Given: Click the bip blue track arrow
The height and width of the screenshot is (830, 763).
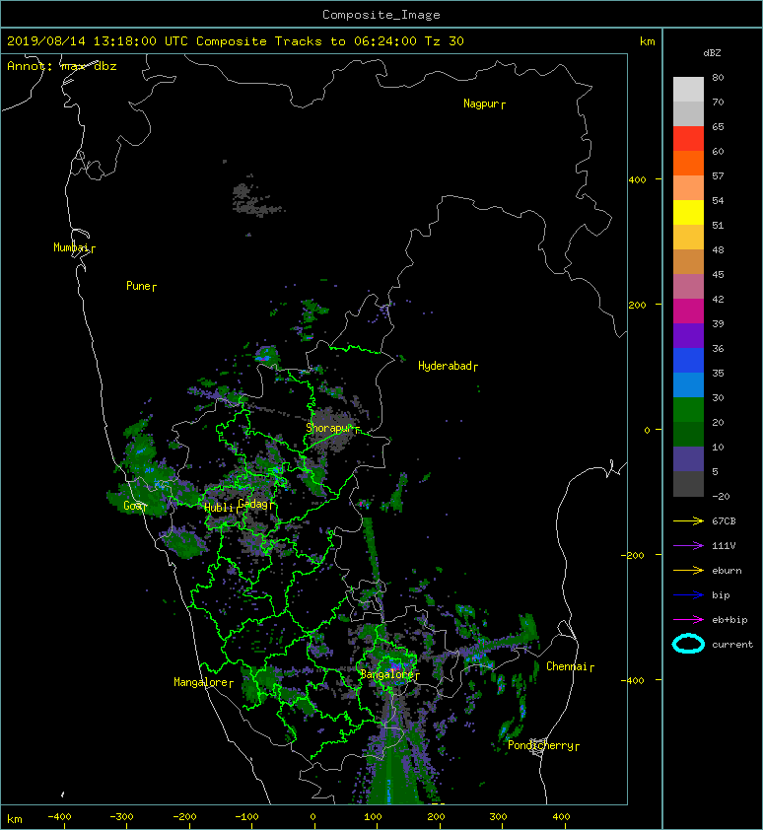Looking at the screenshot, I should click(x=688, y=595).
